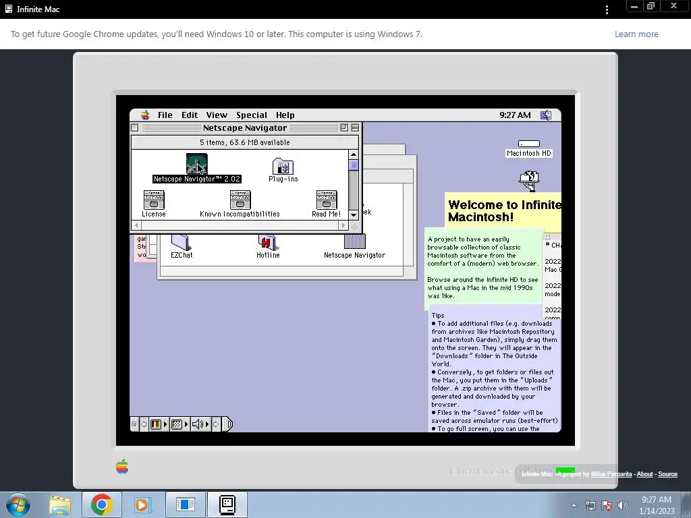Click the Action Center flag tray icon
The width and height of the screenshot is (691, 518).
coord(607,505)
